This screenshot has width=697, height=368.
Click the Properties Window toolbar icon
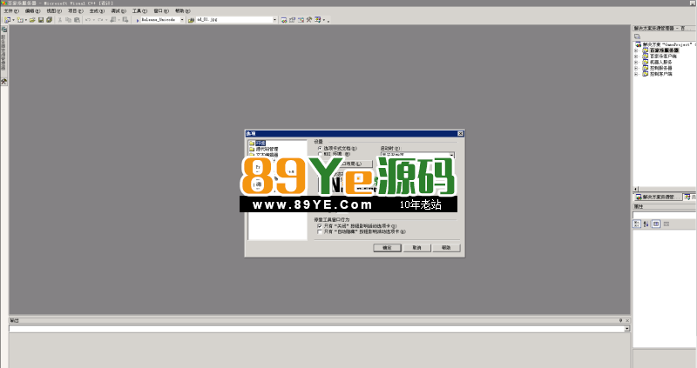point(292,20)
